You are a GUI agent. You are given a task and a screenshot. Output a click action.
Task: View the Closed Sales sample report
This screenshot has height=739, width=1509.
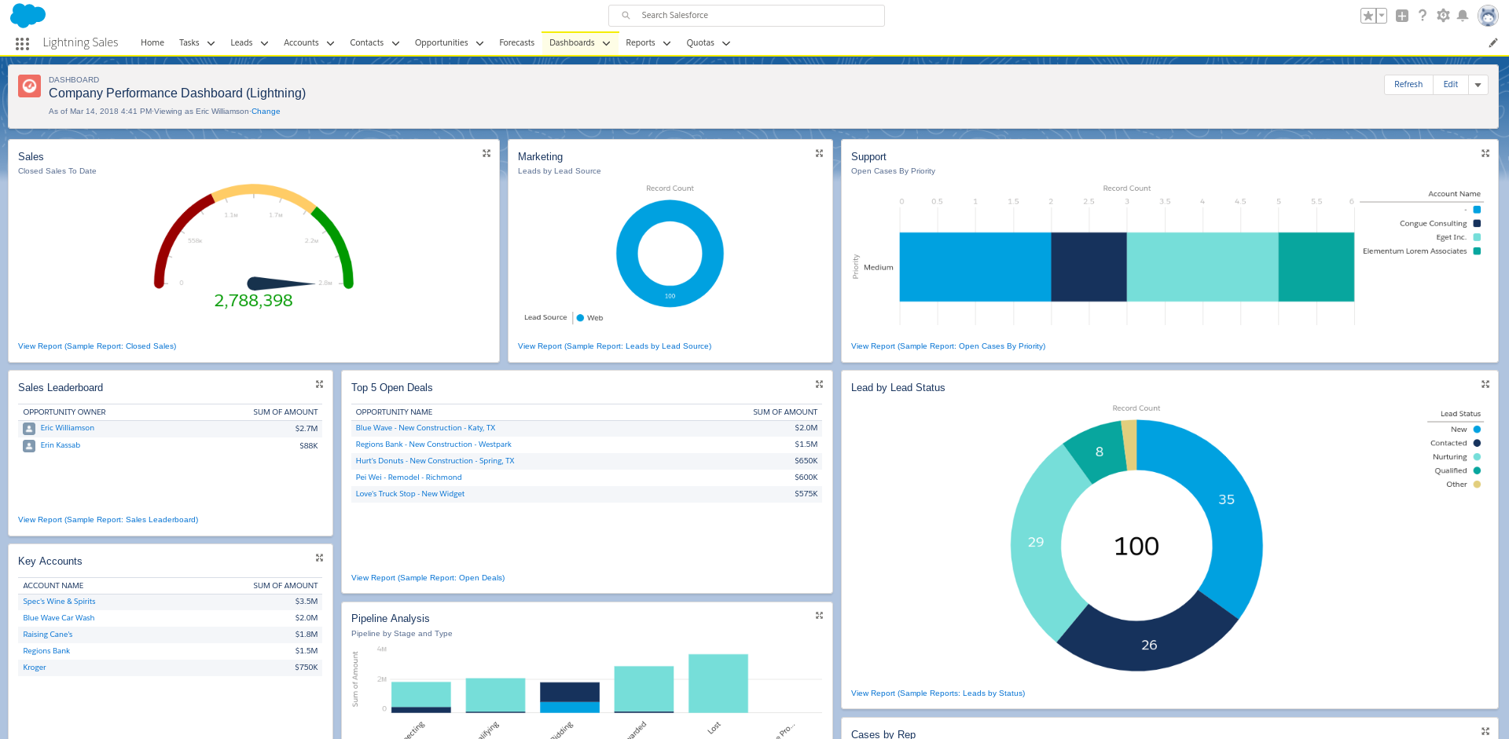pyautogui.click(x=97, y=346)
